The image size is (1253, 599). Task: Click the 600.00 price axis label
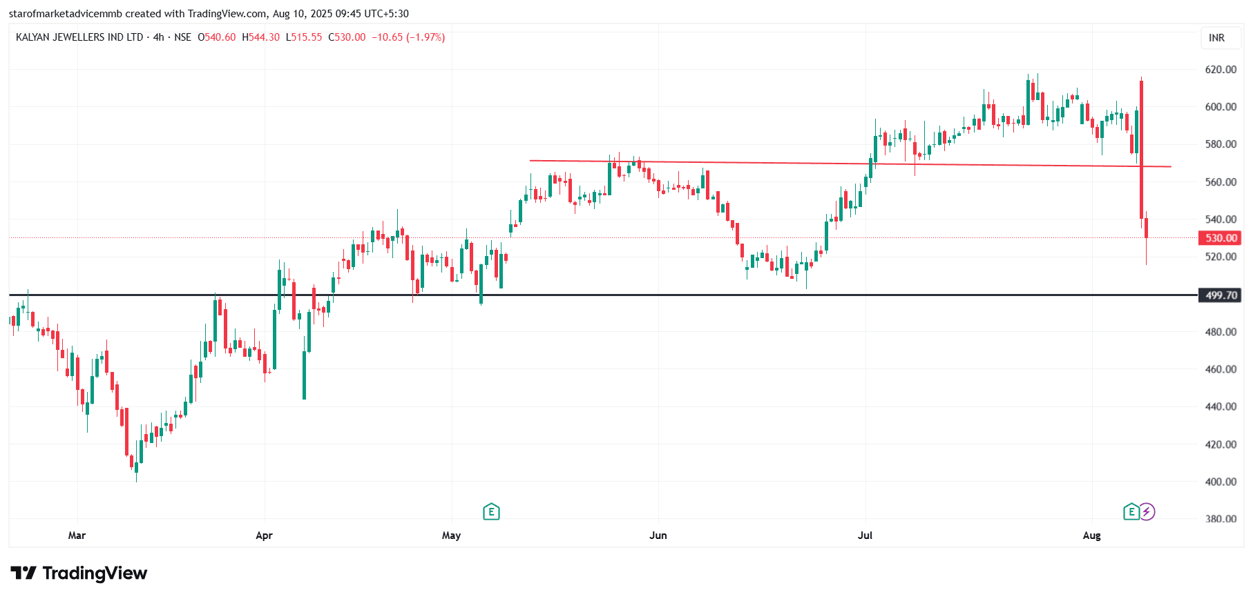point(1221,107)
